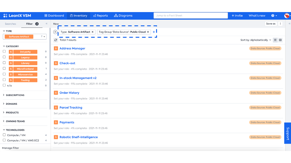Check the Legacy category checkbox
291x163 pixels.
(x=4, y=57)
